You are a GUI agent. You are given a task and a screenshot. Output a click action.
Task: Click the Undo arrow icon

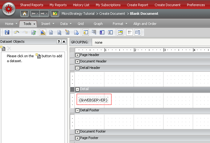coord(17,32)
